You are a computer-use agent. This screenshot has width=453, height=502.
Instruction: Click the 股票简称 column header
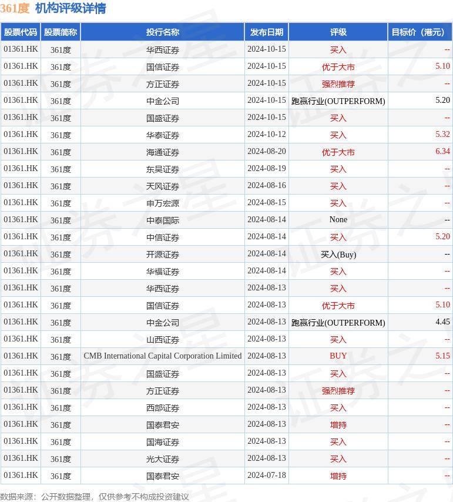point(61,32)
